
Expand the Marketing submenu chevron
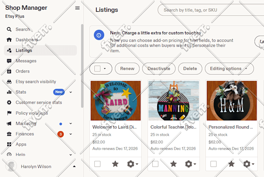point(71,123)
